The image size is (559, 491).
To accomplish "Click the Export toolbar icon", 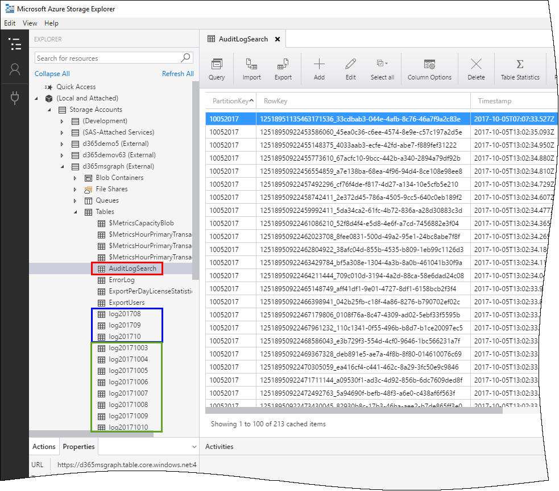I will [283, 64].
